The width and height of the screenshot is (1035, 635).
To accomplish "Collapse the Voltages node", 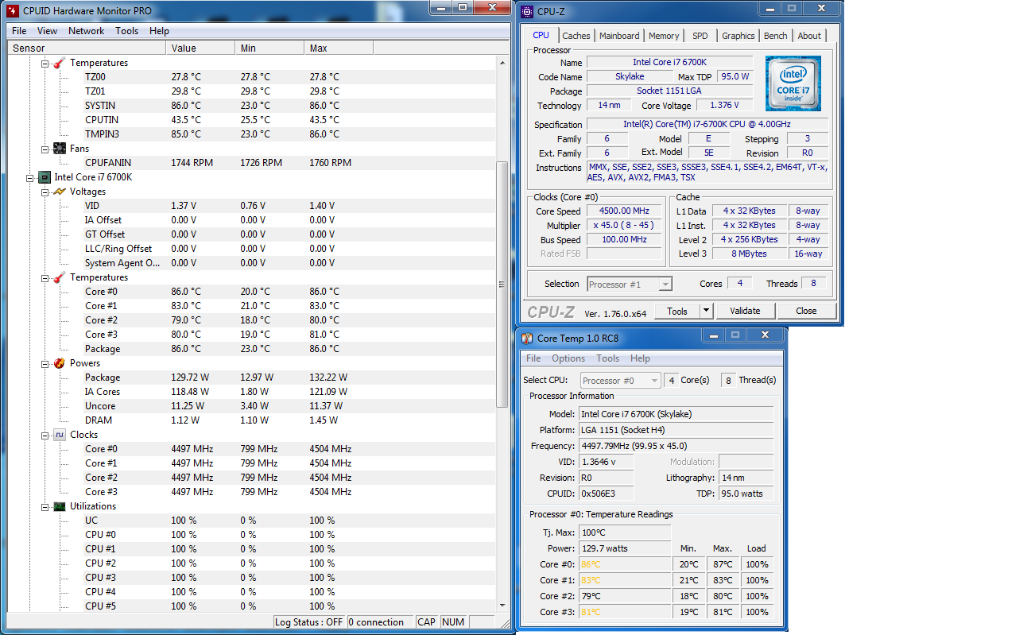I will 45,192.
